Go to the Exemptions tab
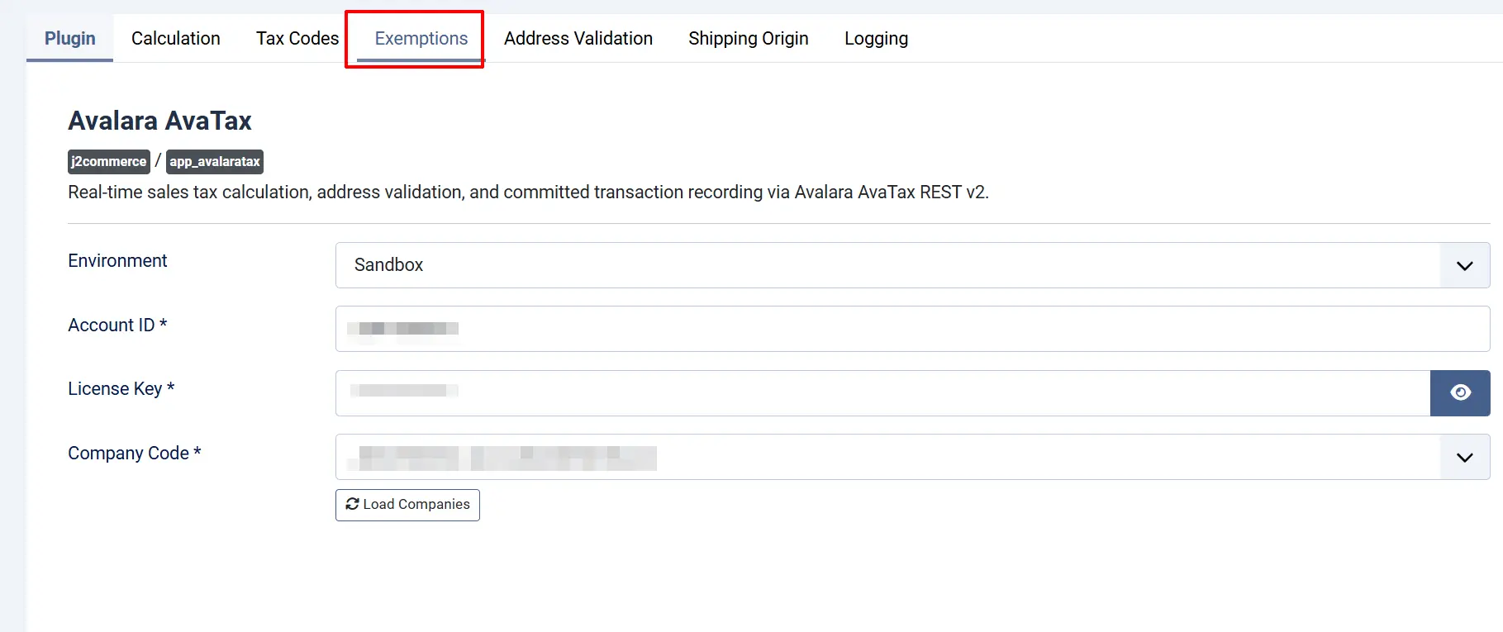Viewport: 1503px width, 632px height. click(x=421, y=39)
